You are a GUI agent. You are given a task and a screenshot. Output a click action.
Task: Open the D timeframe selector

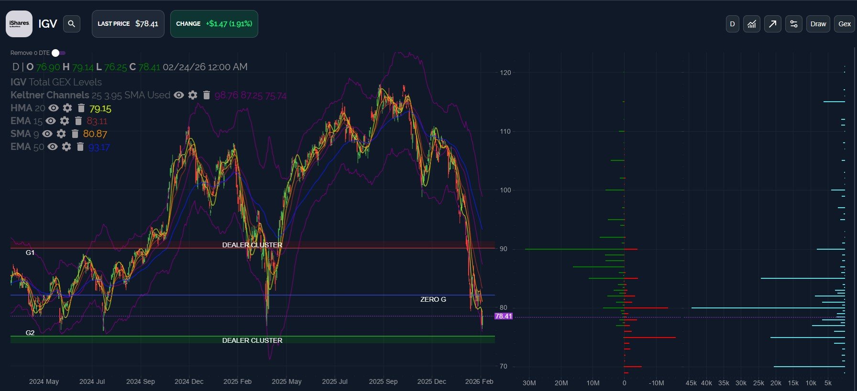[733, 24]
